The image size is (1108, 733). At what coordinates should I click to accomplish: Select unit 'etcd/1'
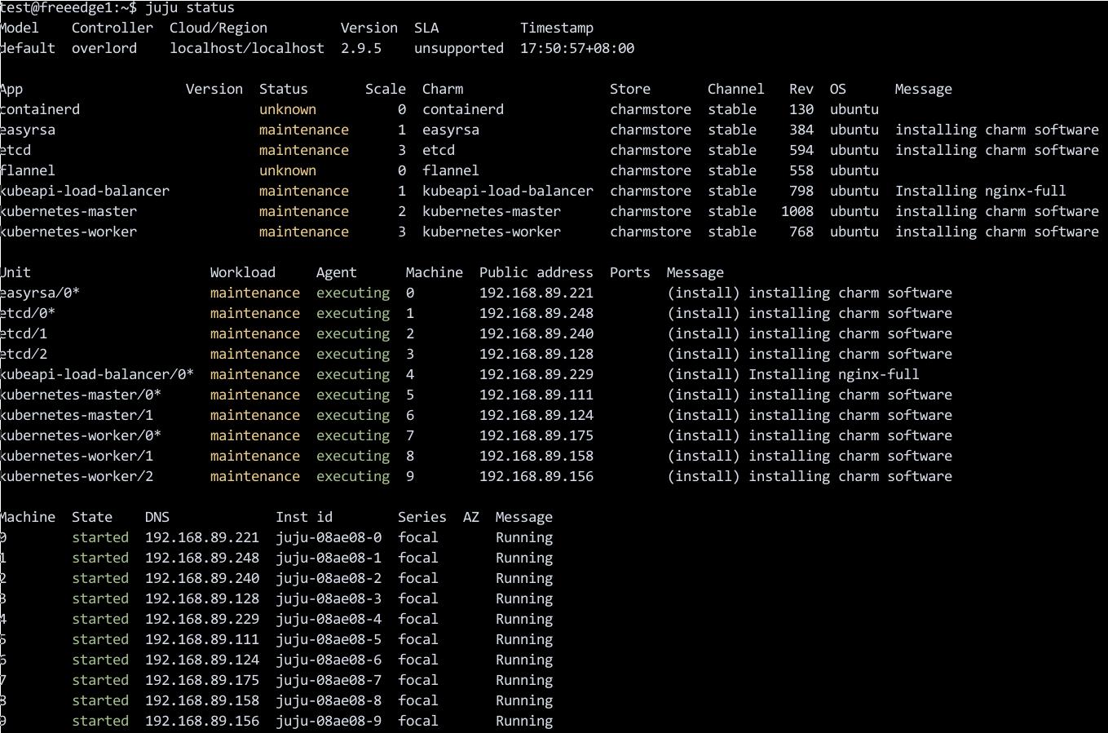pos(24,333)
